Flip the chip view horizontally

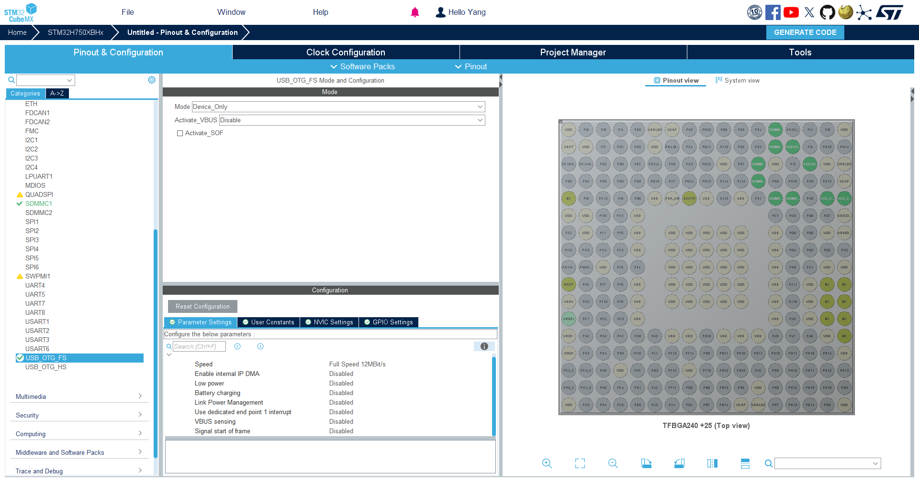pos(712,463)
